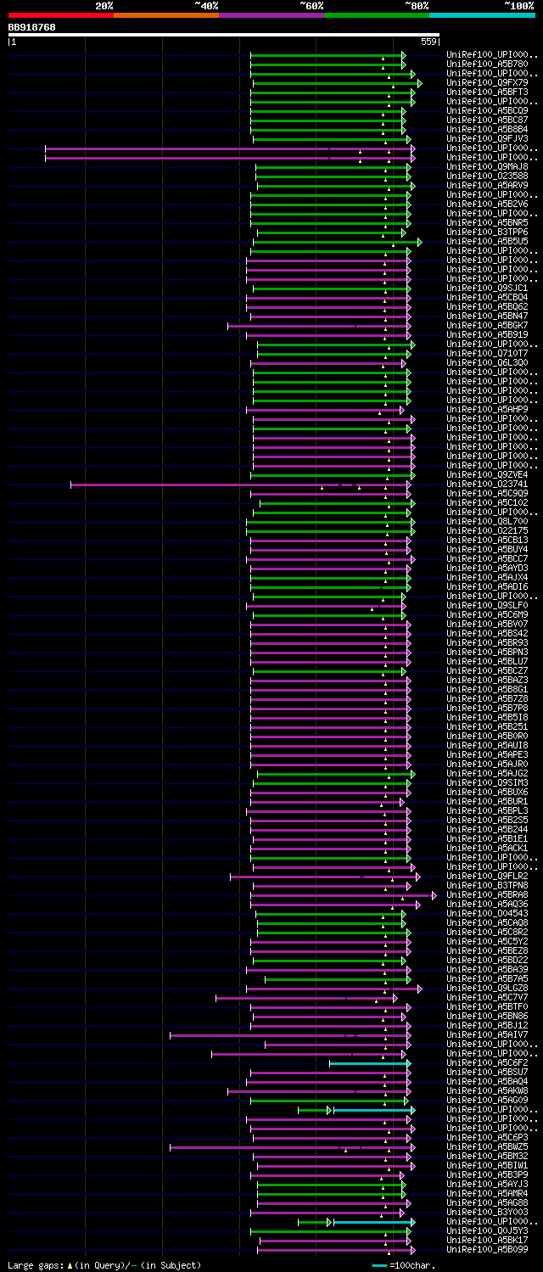Select the UniRef100_A5C102 label

487,502
